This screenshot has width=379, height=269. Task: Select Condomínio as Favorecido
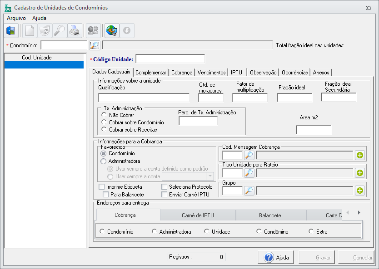click(x=104, y=153)
